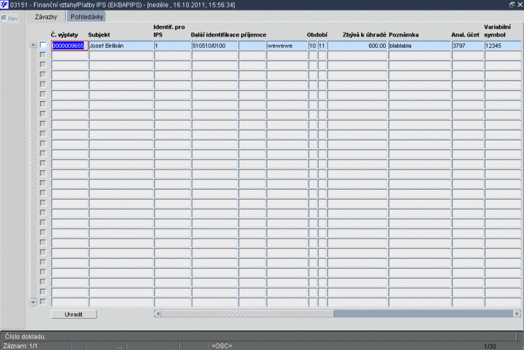Tick the checkbox for Josef Birlibán row

tap(43, 45)
